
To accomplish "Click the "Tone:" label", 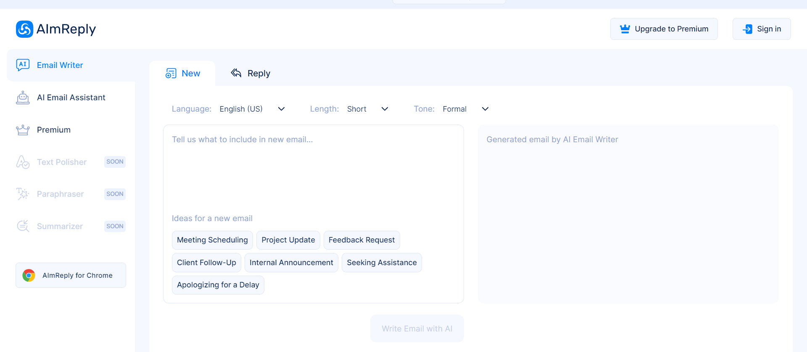I will pyautogui.click(x=424, y=109).
